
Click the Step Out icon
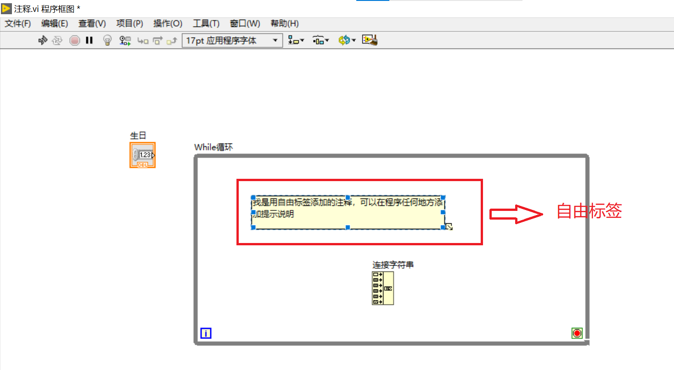[172, 41]
